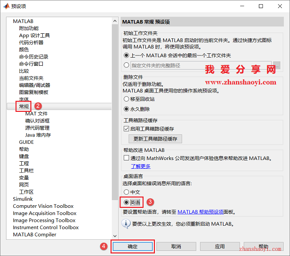
Task: Select the specify folder path radio
Action: pyautogui.click(x=126, y=65)
